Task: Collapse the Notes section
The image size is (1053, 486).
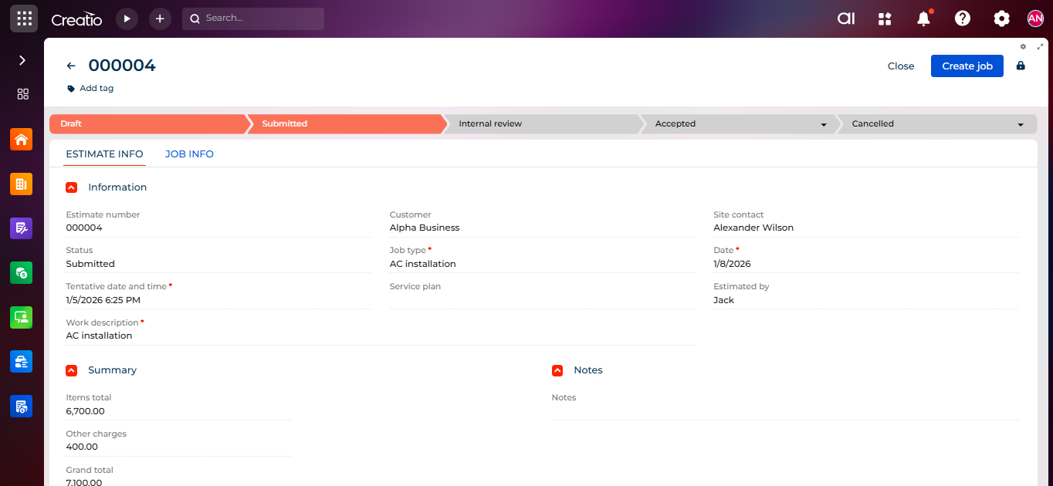Action: (x=557, y=370)
